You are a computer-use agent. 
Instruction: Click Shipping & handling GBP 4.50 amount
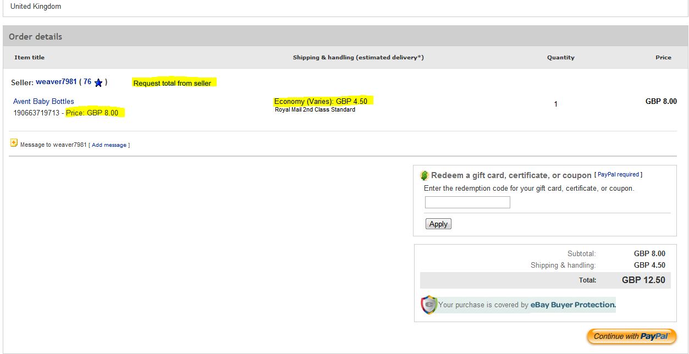tap(649, 265)
